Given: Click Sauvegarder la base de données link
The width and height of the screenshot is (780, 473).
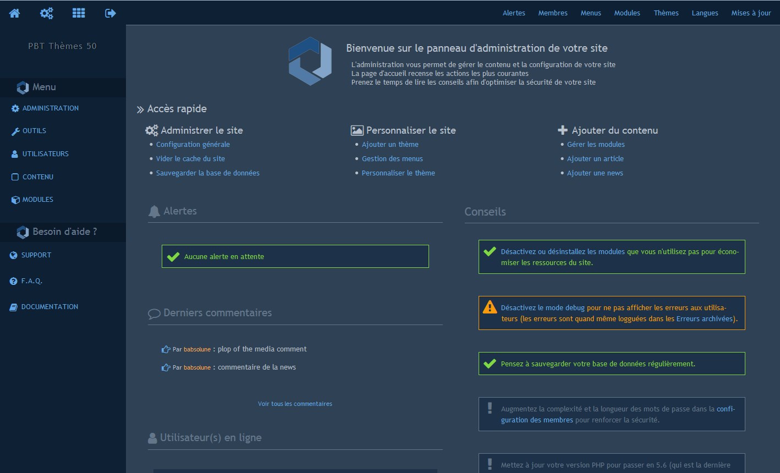Looking at the screenshot, I should click(208, 173).
